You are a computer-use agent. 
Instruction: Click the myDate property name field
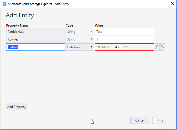(36, 47)
